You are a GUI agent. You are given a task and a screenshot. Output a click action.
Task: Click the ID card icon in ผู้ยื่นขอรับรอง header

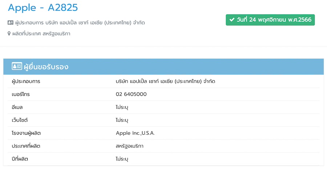coord(17,67)
